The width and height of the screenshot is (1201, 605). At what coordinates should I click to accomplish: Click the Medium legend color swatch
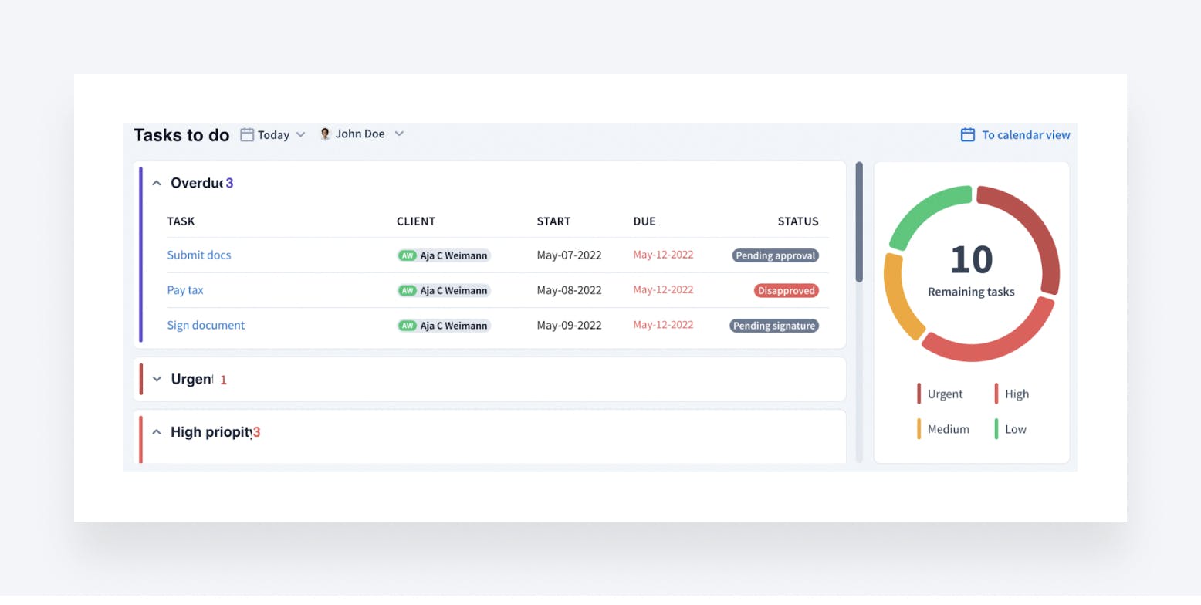(919, 429)
